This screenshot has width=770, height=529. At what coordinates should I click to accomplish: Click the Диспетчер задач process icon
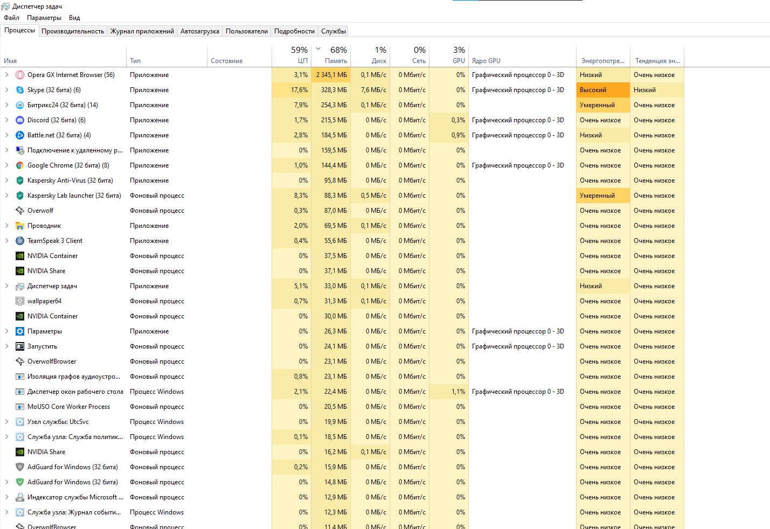pyautogui.click(x=20, y=286)
